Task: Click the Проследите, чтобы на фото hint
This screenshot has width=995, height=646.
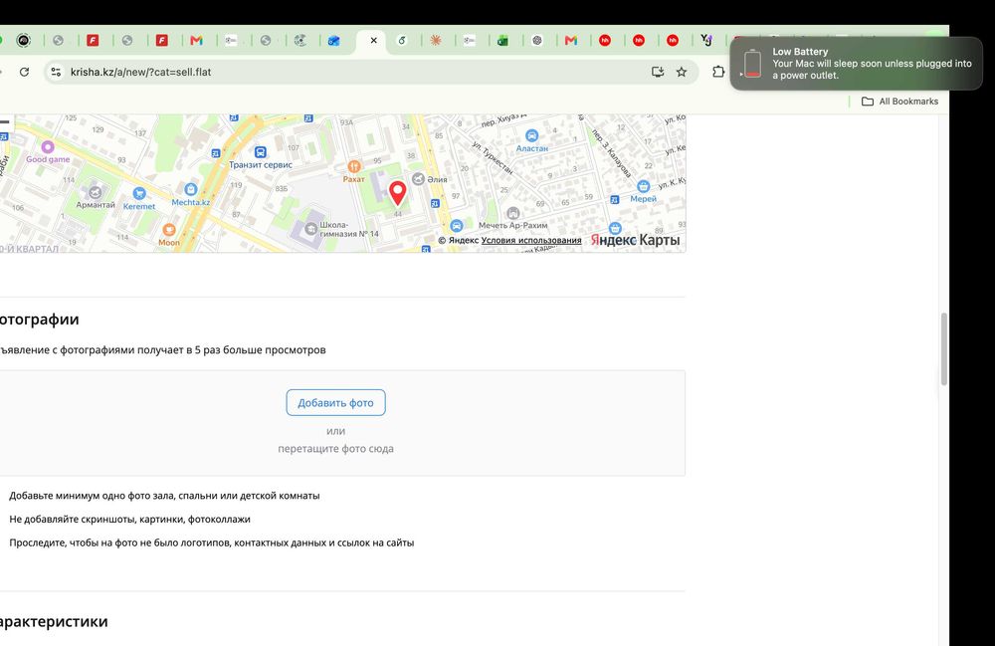Action: [211, 542]
